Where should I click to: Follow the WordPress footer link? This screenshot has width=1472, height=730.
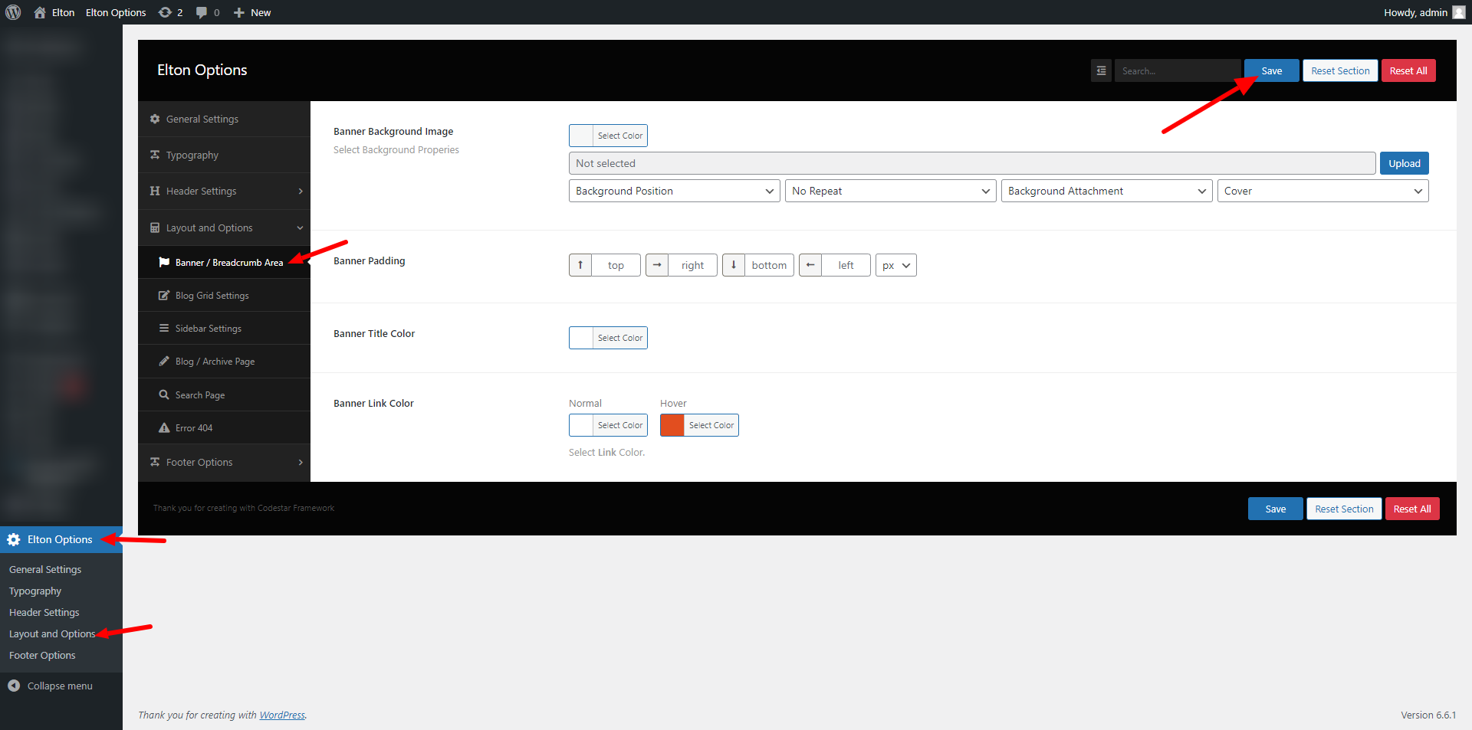(x=281, y=715)
